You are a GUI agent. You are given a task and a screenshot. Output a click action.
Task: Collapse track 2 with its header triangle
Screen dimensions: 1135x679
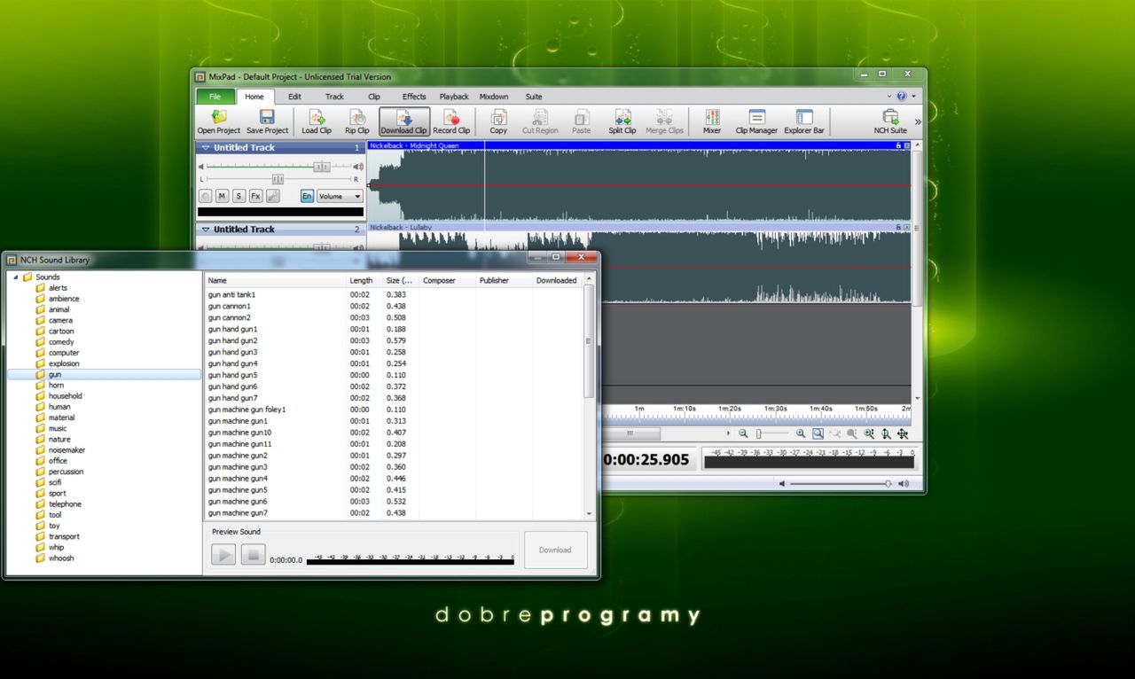click(x=206, y=230)
